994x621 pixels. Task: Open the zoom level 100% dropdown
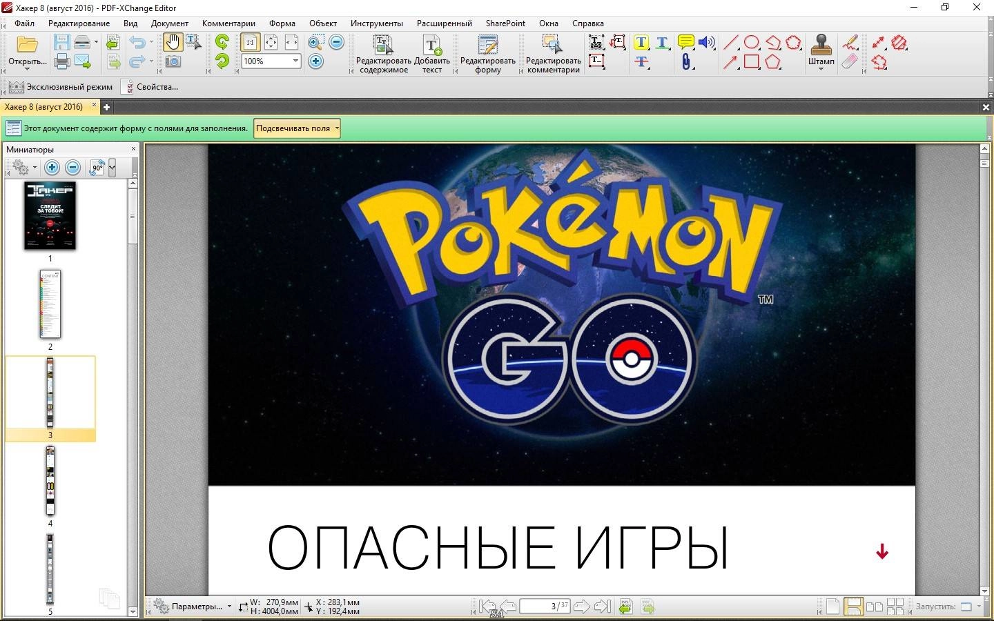pyautogui.click(x=295, y=61)
